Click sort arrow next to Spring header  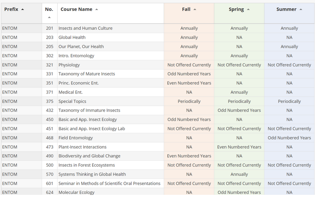[x=248, y=9]
